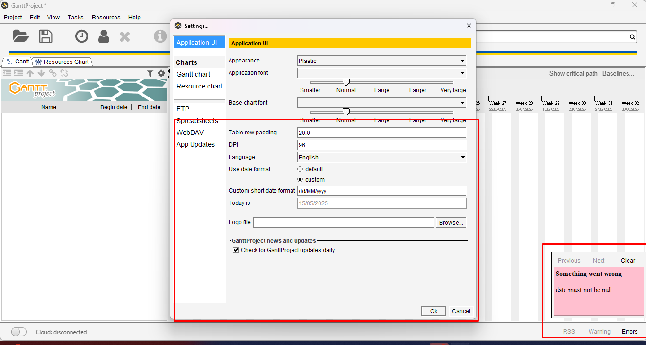
Task: Close the Settings dialog with its X
Action: pyautogui.click(x=469, y=26)
